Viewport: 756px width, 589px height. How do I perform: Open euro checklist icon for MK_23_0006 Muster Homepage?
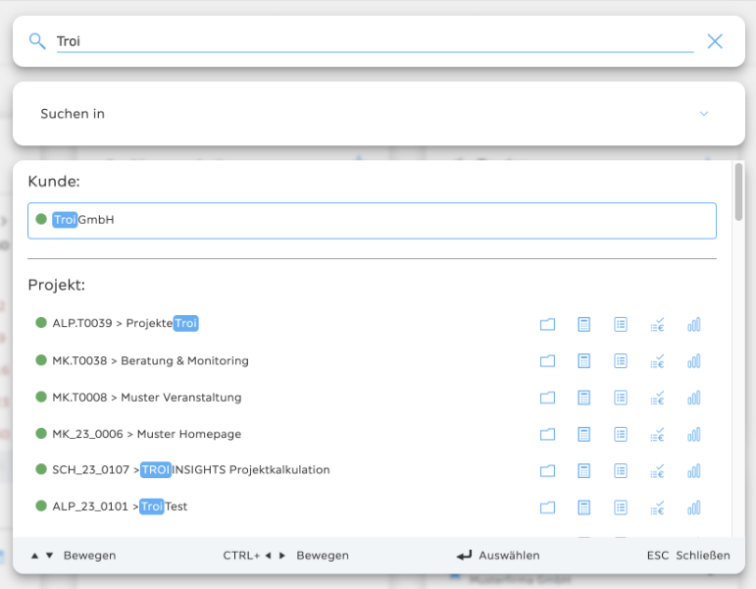[657, 434]
